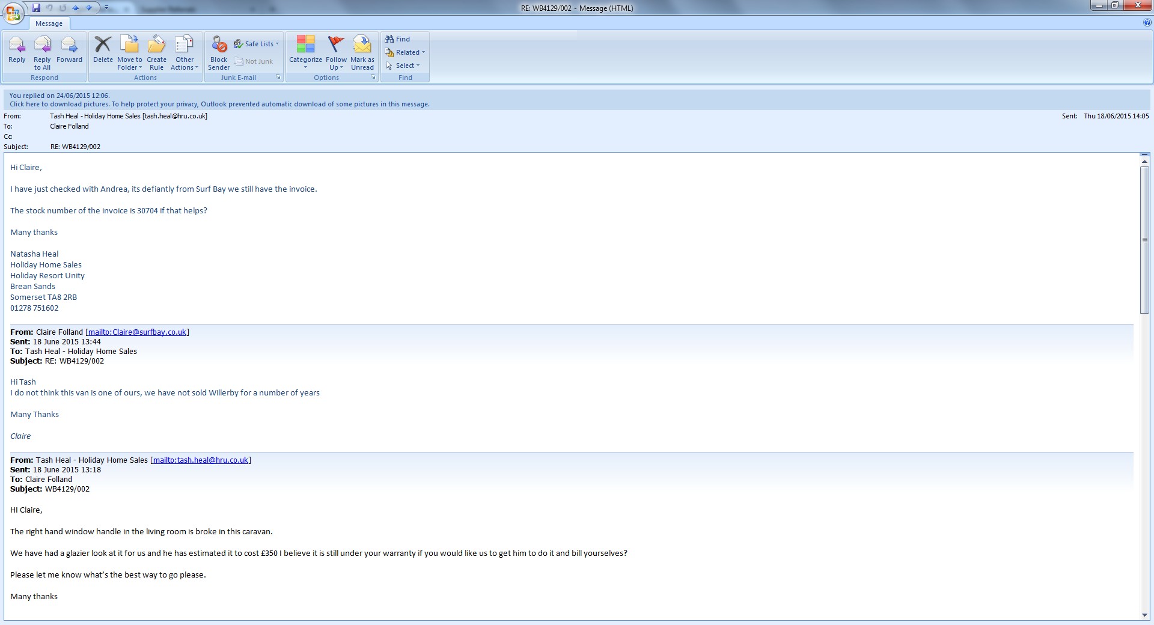1154x625 pixels.
Task: Minimize the message window
Action: pyautogui.click(x=1099, y=5)
